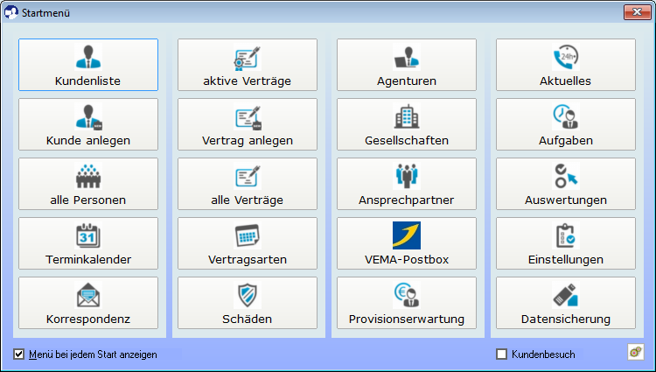View aktive Verträge
The height and width of the screenshot is (372, 656).
click(x=248, y=65)
